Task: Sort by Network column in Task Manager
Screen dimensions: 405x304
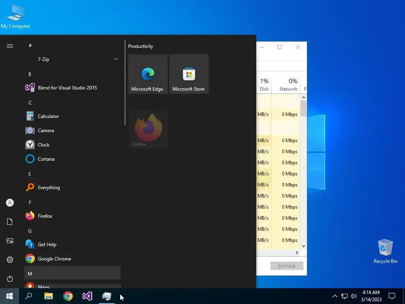Action: click(286, 85)
